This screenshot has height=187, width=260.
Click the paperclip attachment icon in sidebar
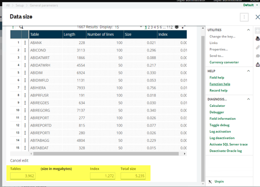click(x=257, y=47)
